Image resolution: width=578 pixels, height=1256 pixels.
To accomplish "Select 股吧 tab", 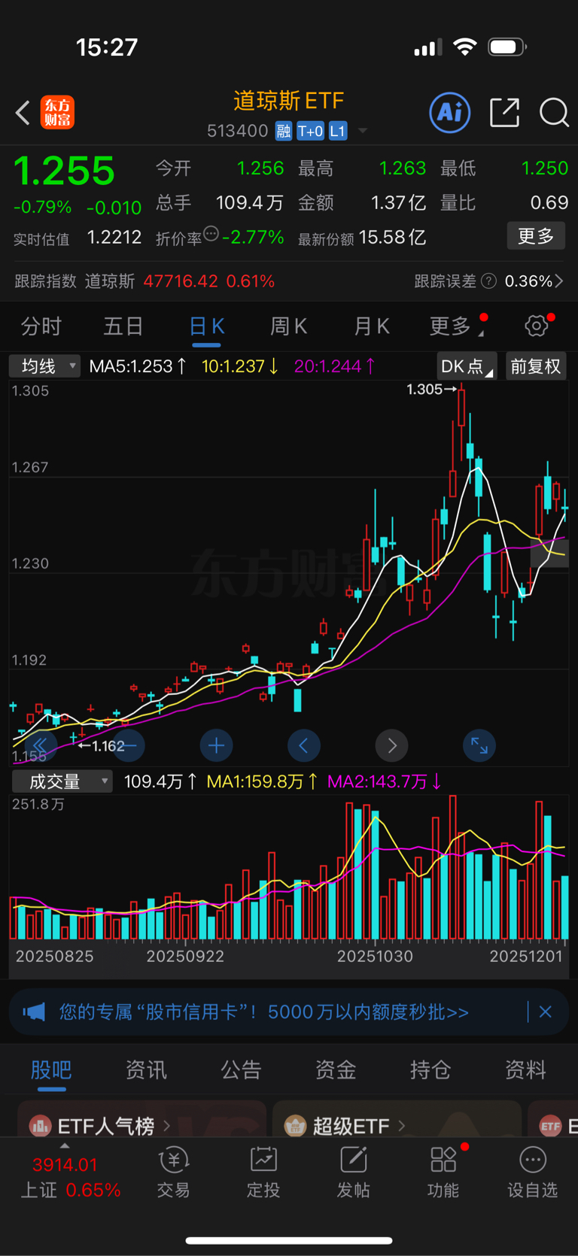I will [51, 1069].
